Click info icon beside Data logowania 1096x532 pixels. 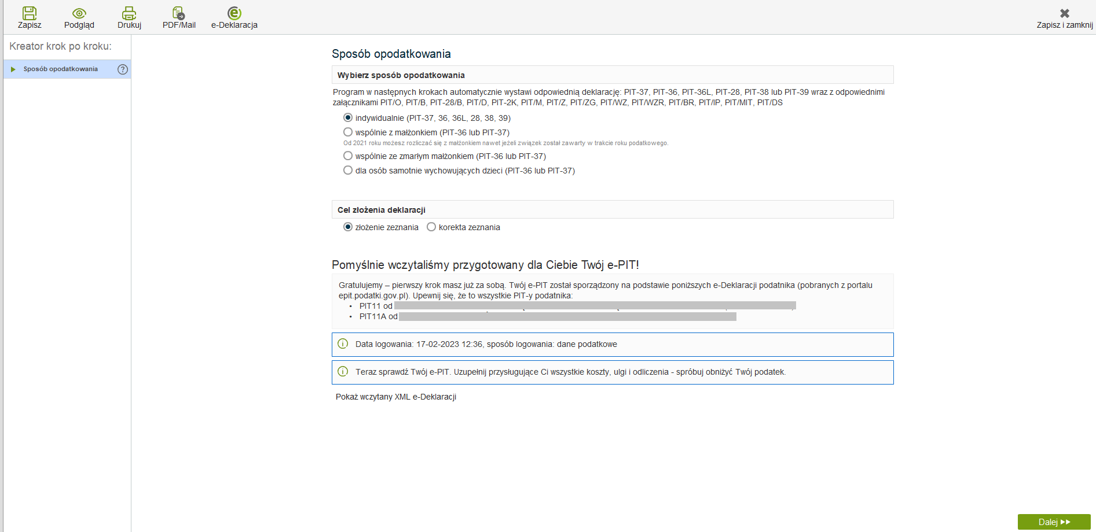[343, 344]
